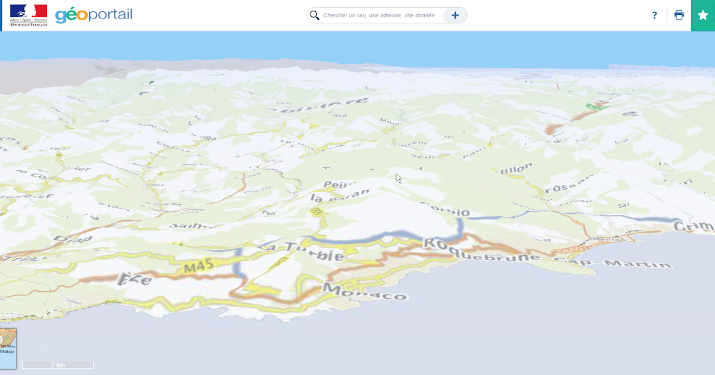Open advanced search with the plus button
Image resolution: width=715 pixels, height=375 pixels.
coord(455,15)
